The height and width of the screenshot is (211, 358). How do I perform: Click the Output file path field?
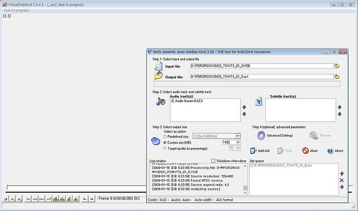262,77
